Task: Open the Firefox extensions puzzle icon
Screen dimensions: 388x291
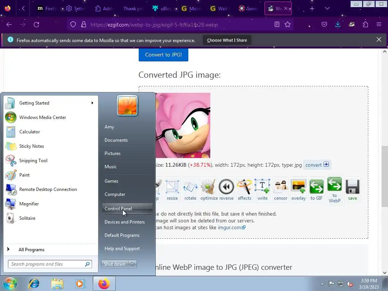Action: pos(365,24)
